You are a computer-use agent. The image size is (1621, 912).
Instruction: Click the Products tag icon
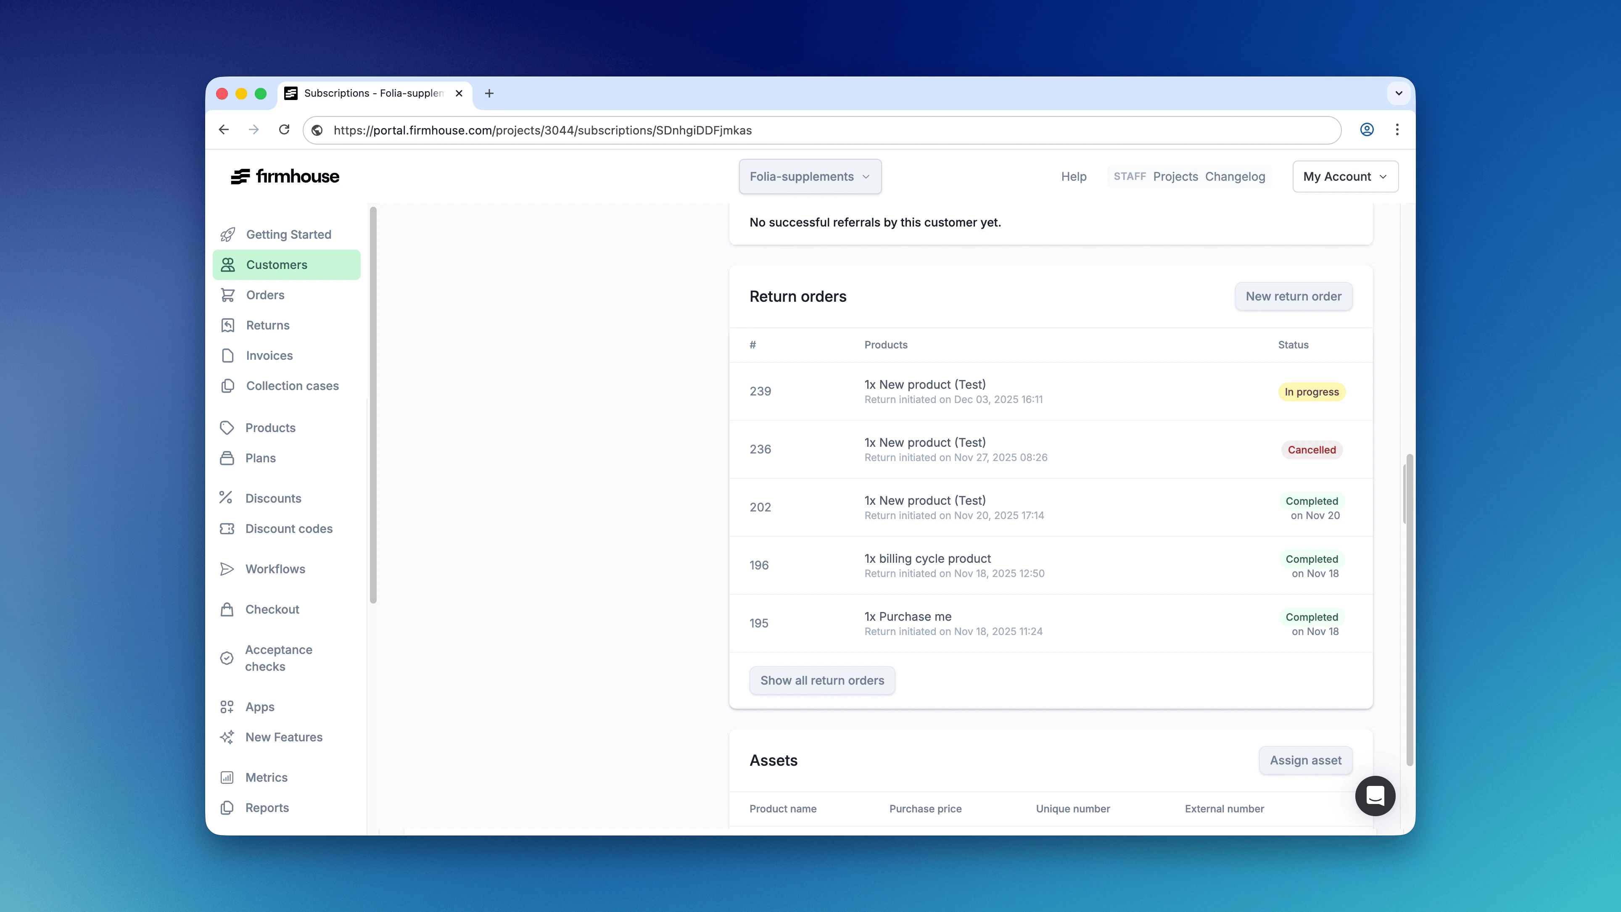pyautogui.click(x=227, y=428)
